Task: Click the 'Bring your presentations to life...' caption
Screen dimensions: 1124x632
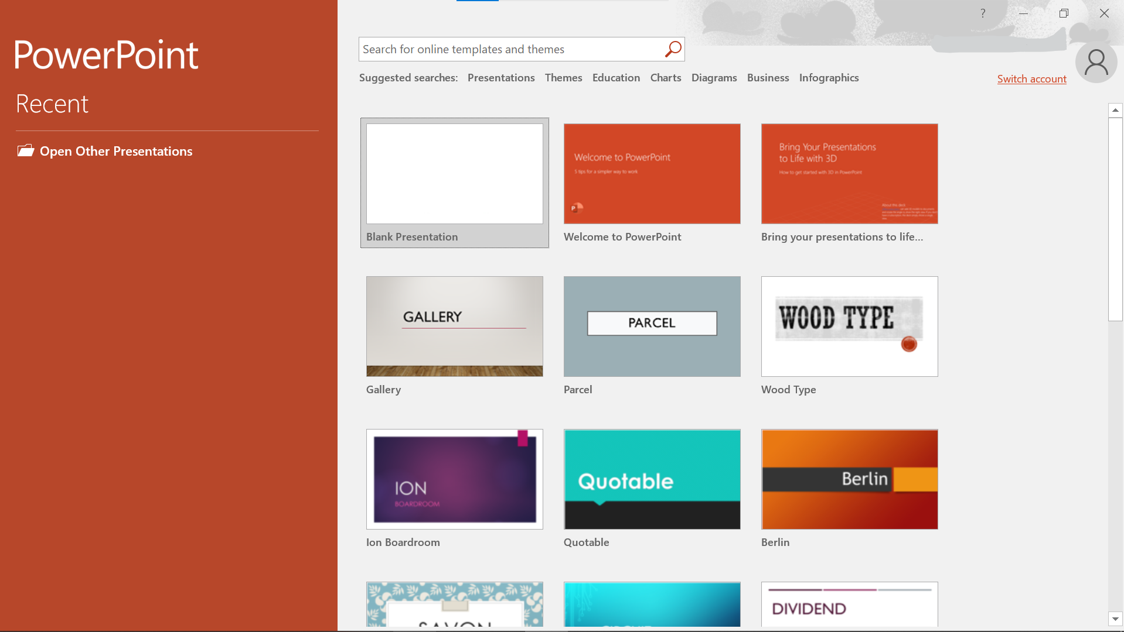Action: tap(842, 237)
